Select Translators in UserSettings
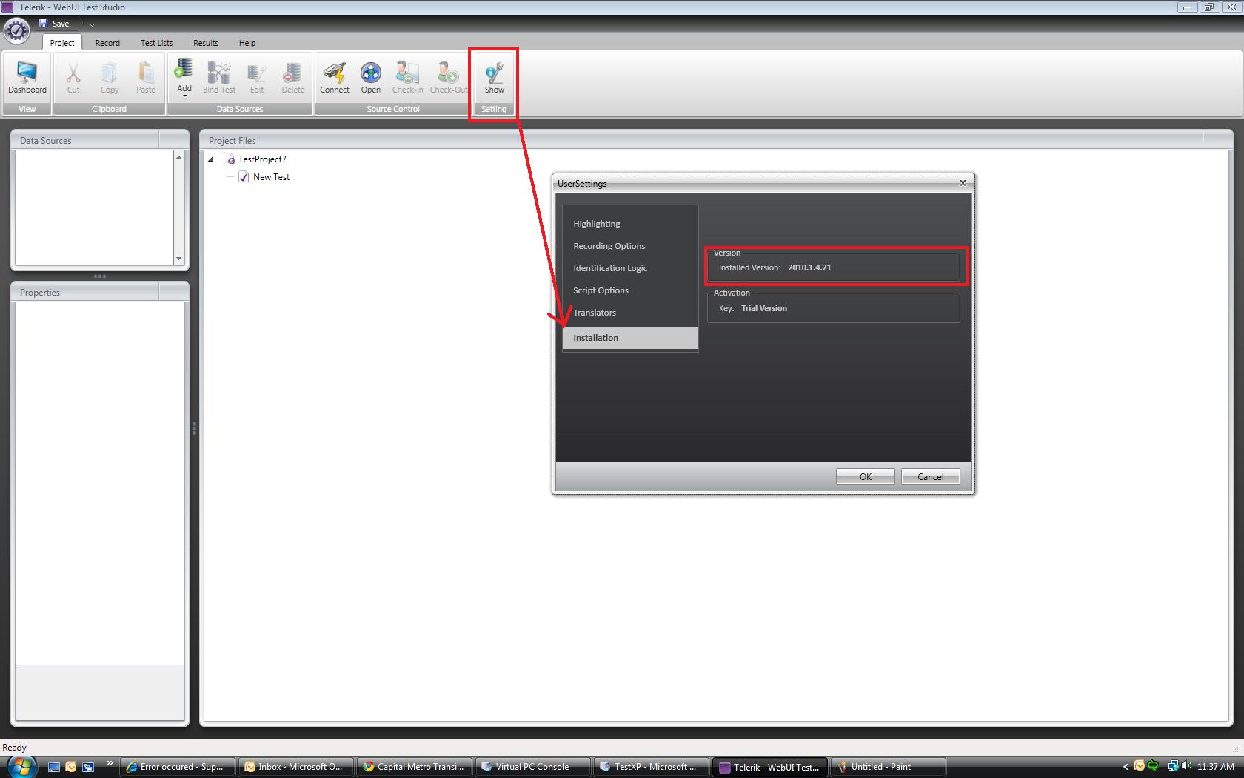 coord(595,313)
